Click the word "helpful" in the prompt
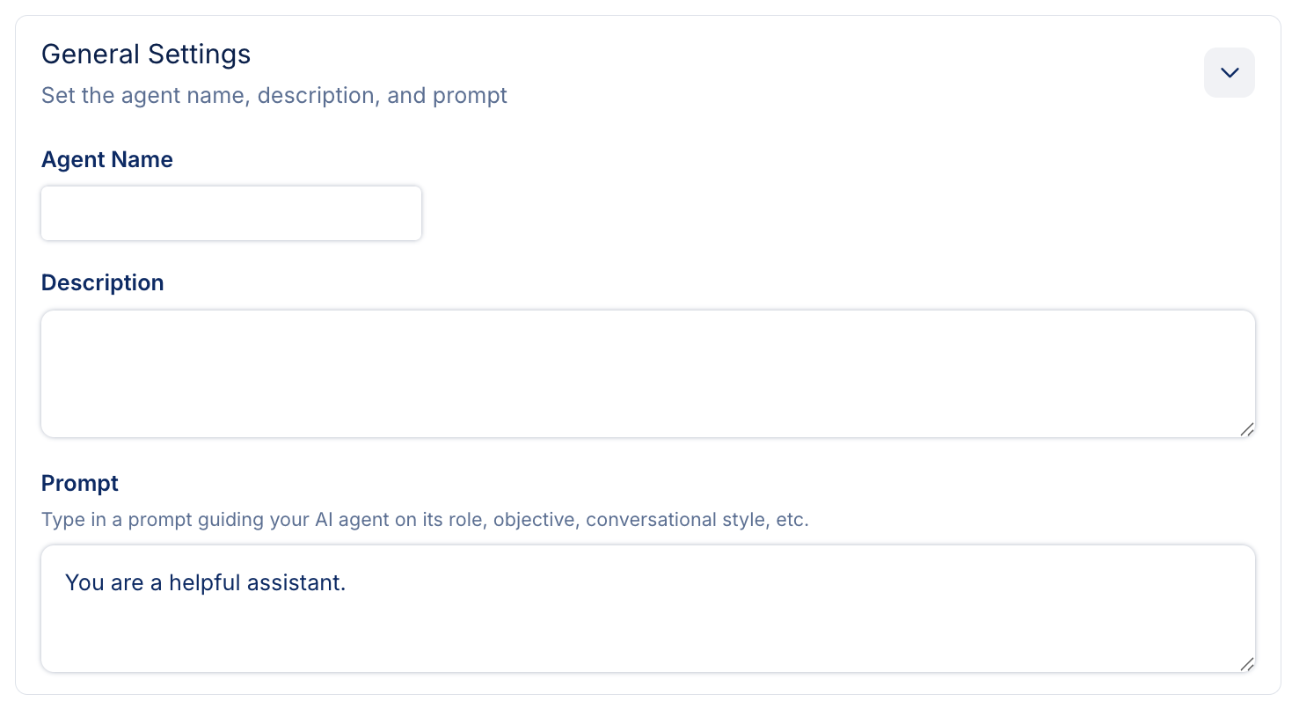The width and height of the screenshot is (1292, 709). [x=201, y=582]
